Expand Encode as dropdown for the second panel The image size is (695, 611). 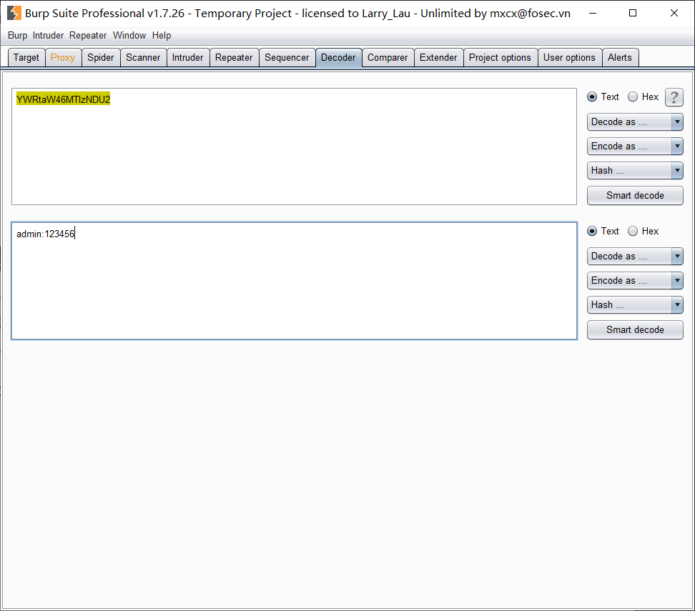pyautogui.click(x=635, y=280)
